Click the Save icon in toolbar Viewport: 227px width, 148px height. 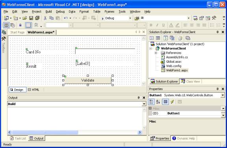(x=31, y=18)
